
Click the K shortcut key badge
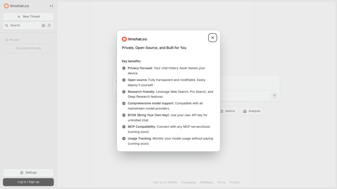click(49, 25)
